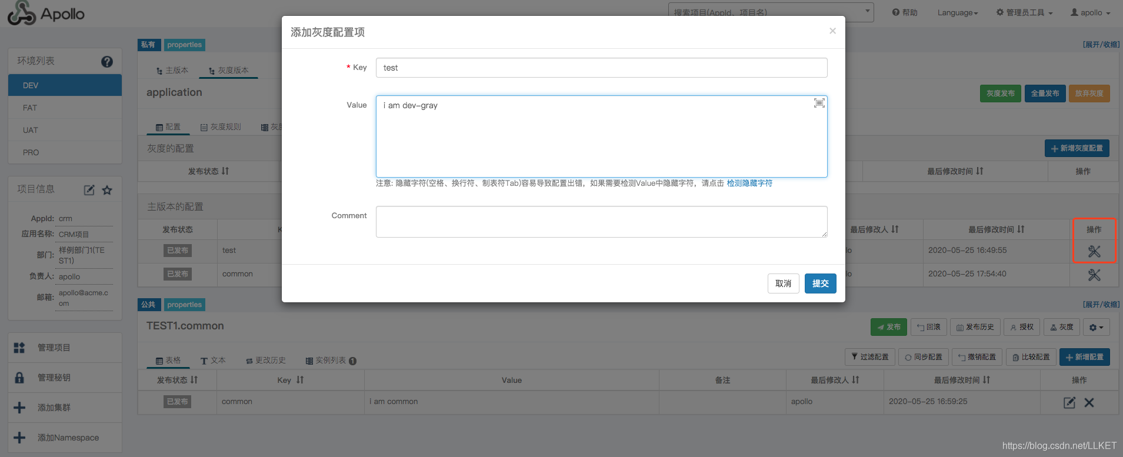Screen dimensions: 1123x457
Task: Click the 放弃灰度 button
Action: coord(1089,94)
